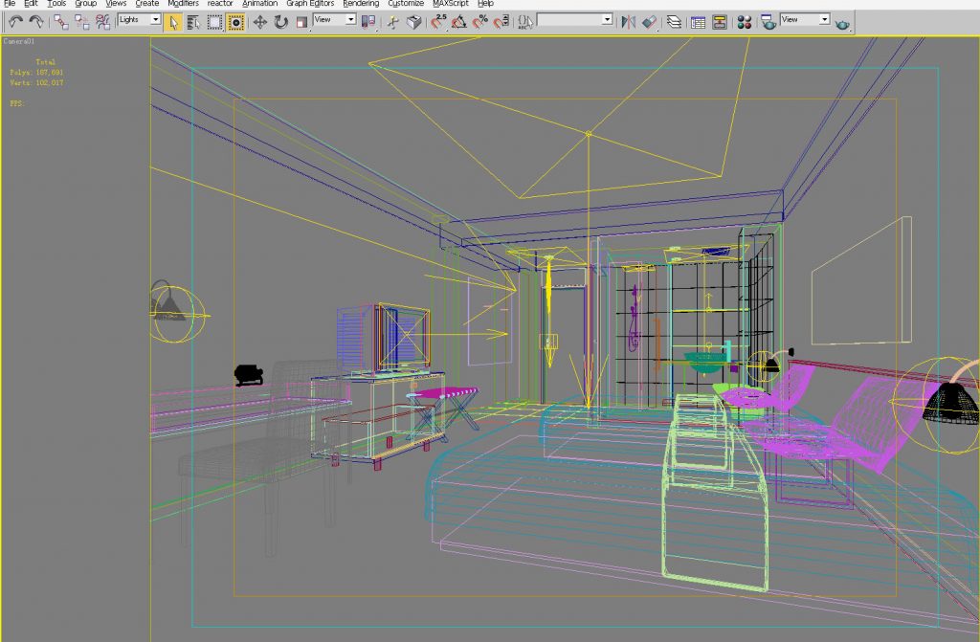Viewport: 980px width, 642px height.
Task: Pick the Select and Rotate tool
Action: click(x=280, y=21)
